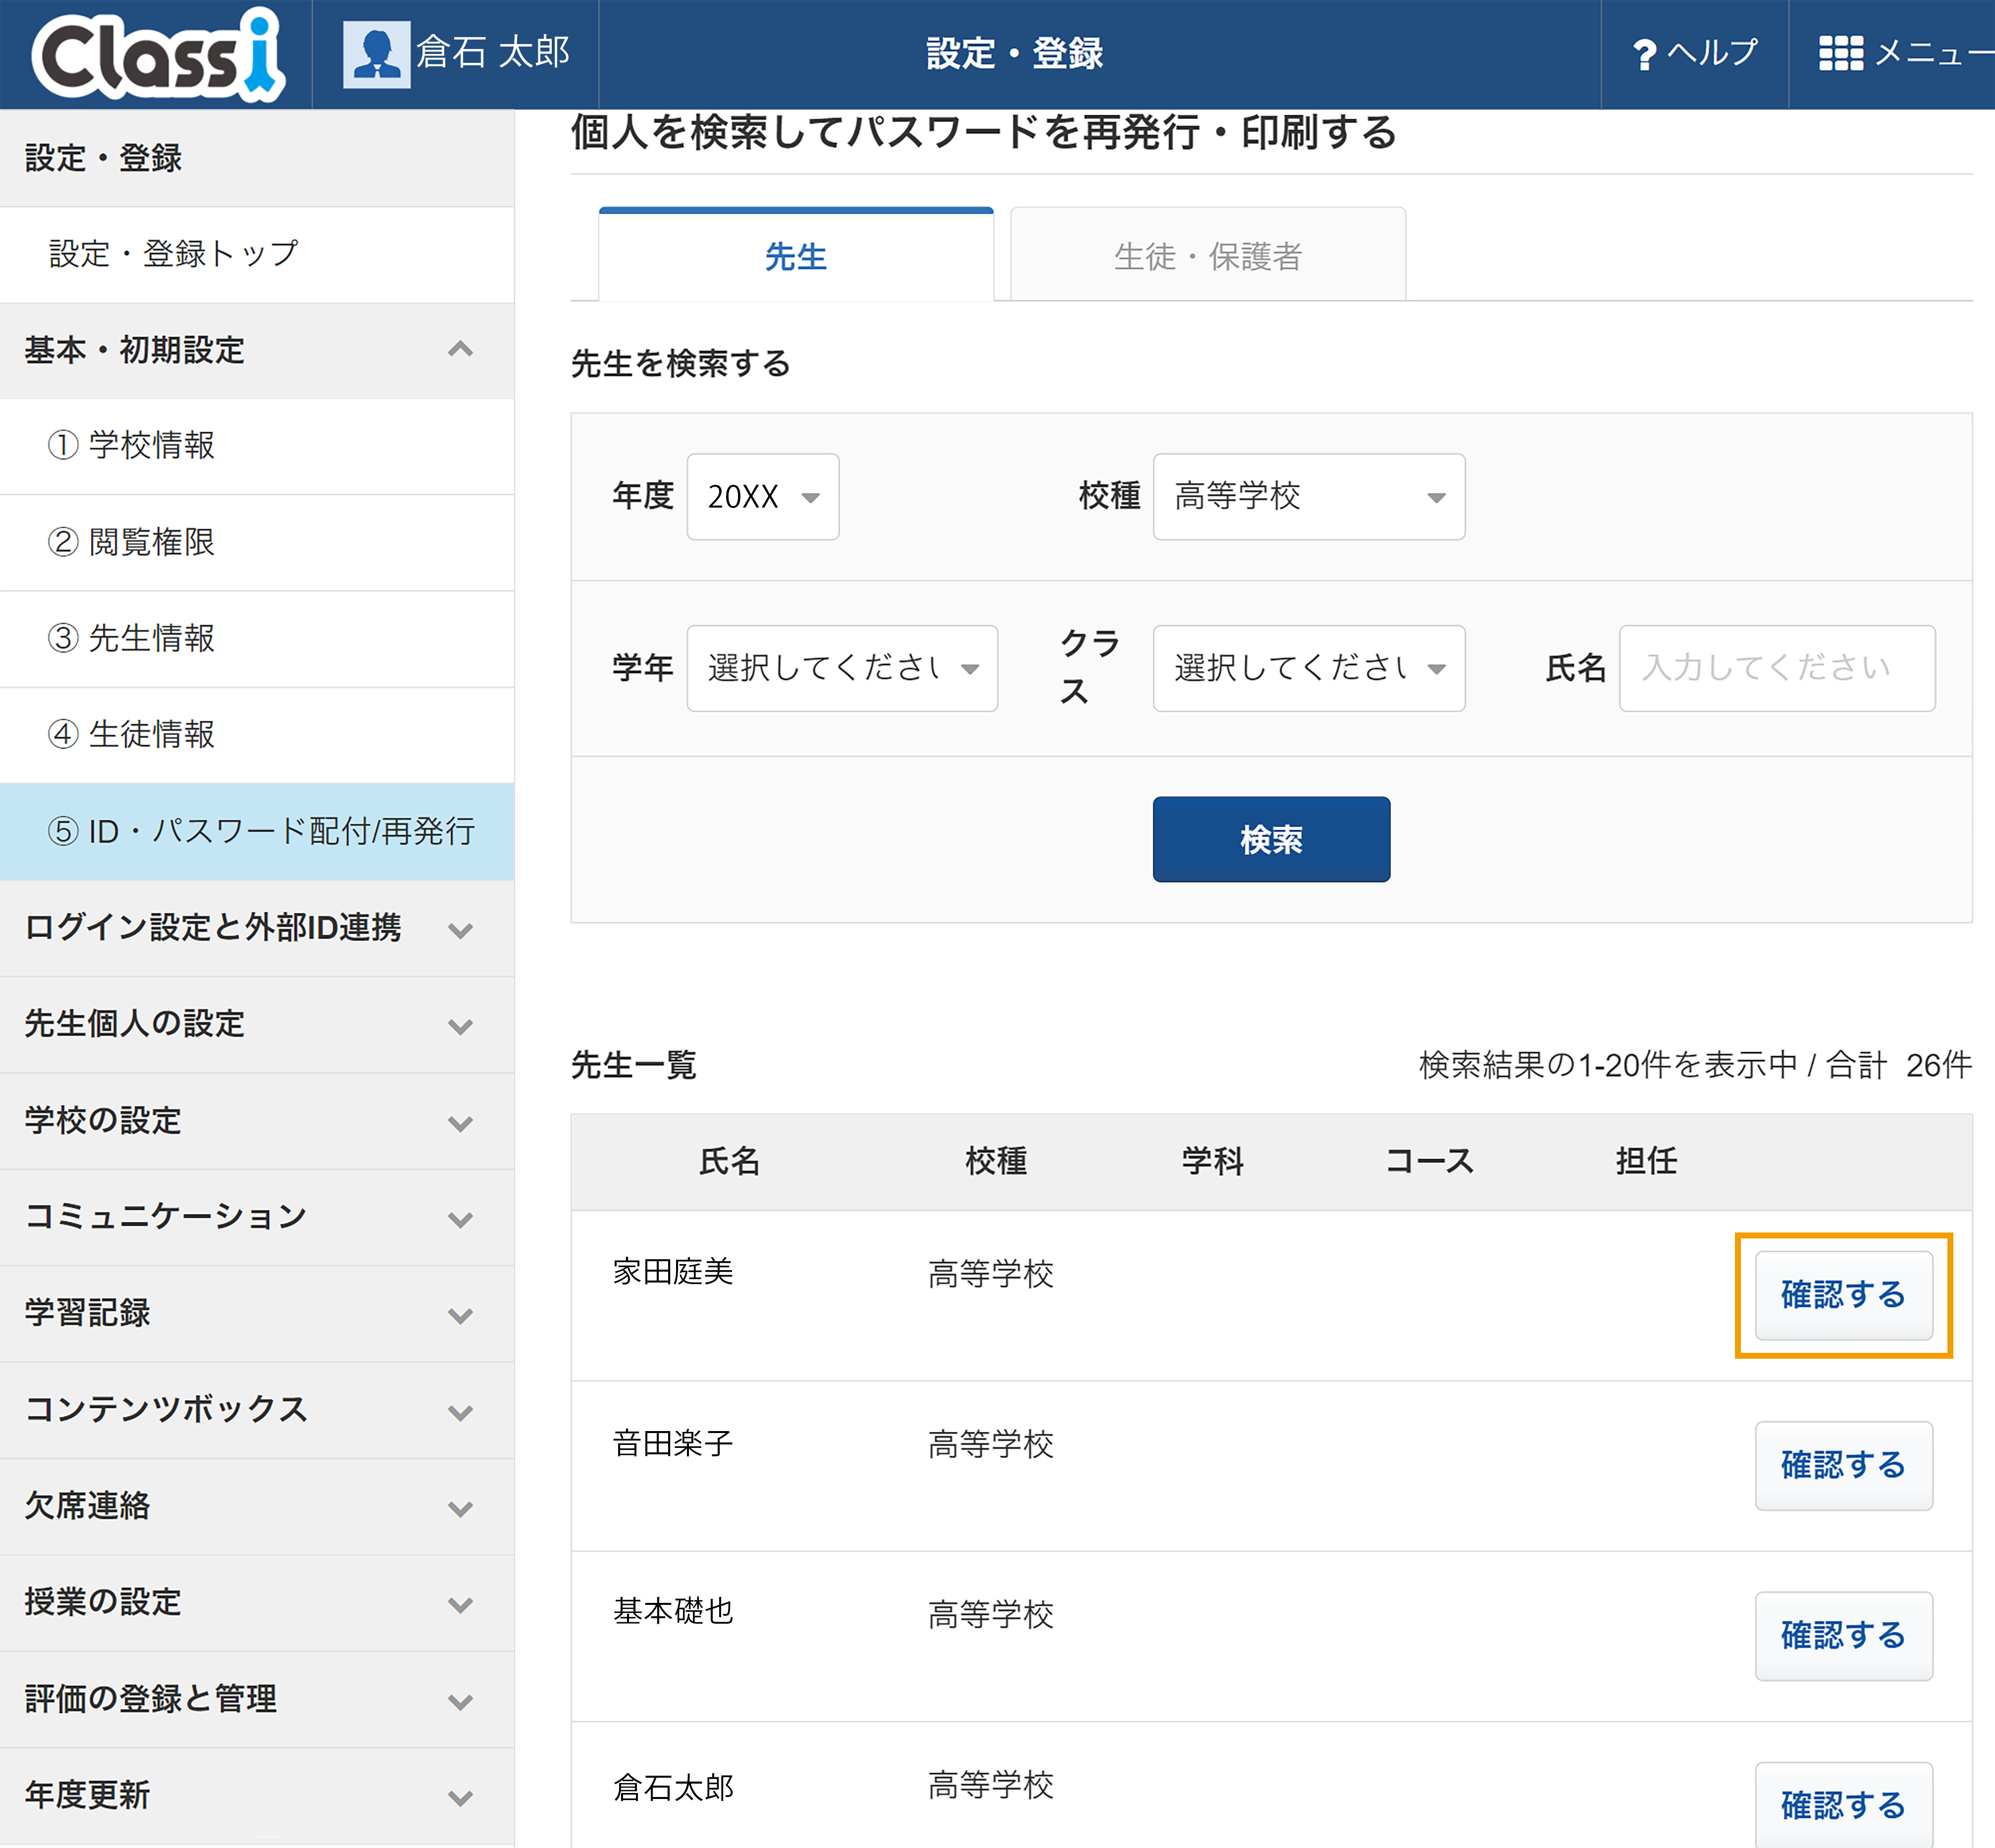Expand ログイン設定と外部ID連携 section

point(257,928)
